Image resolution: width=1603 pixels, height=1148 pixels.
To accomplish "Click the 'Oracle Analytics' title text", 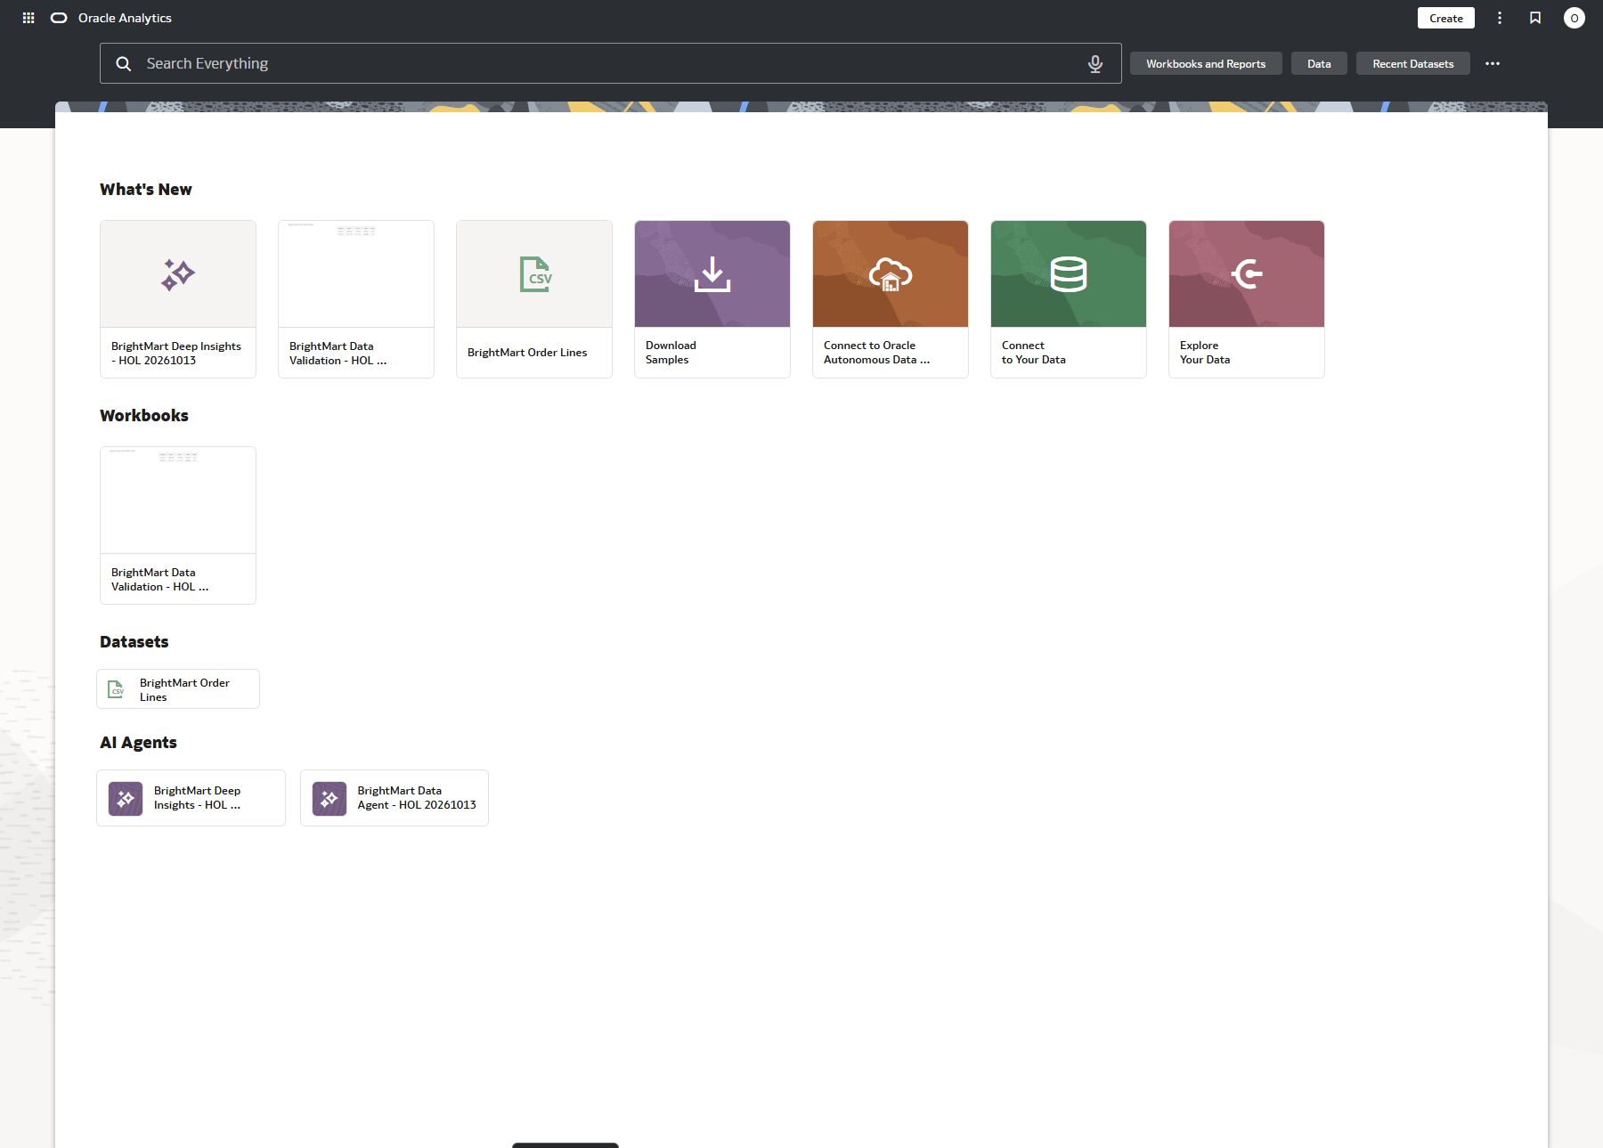I will pyautogui.click(x=125, y=18).
